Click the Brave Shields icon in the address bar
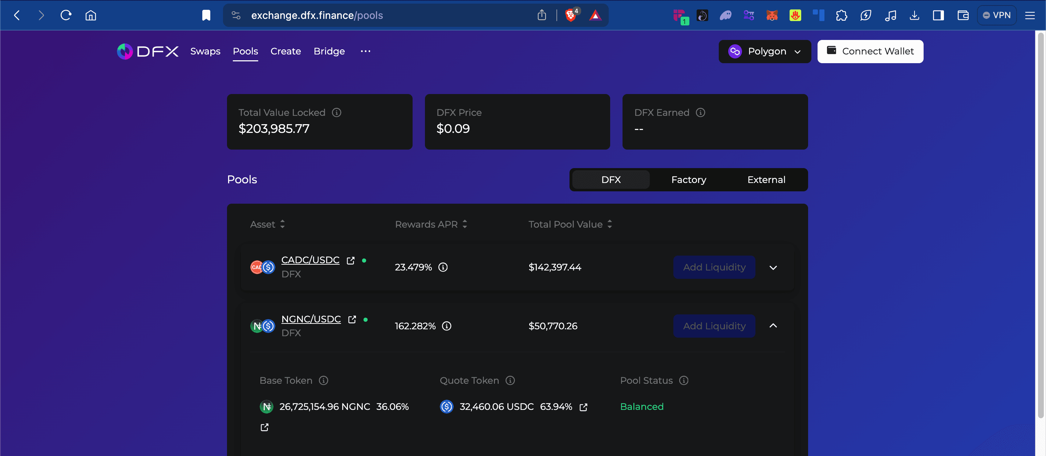1046x456 pixels. (571, 16)
